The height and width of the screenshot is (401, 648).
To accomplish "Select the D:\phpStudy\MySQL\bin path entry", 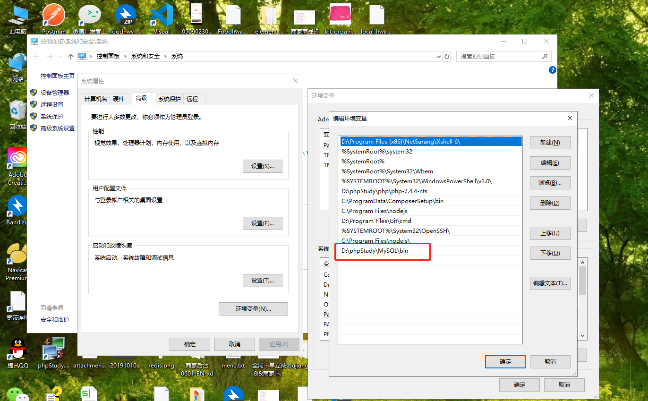I will (431, 251).
